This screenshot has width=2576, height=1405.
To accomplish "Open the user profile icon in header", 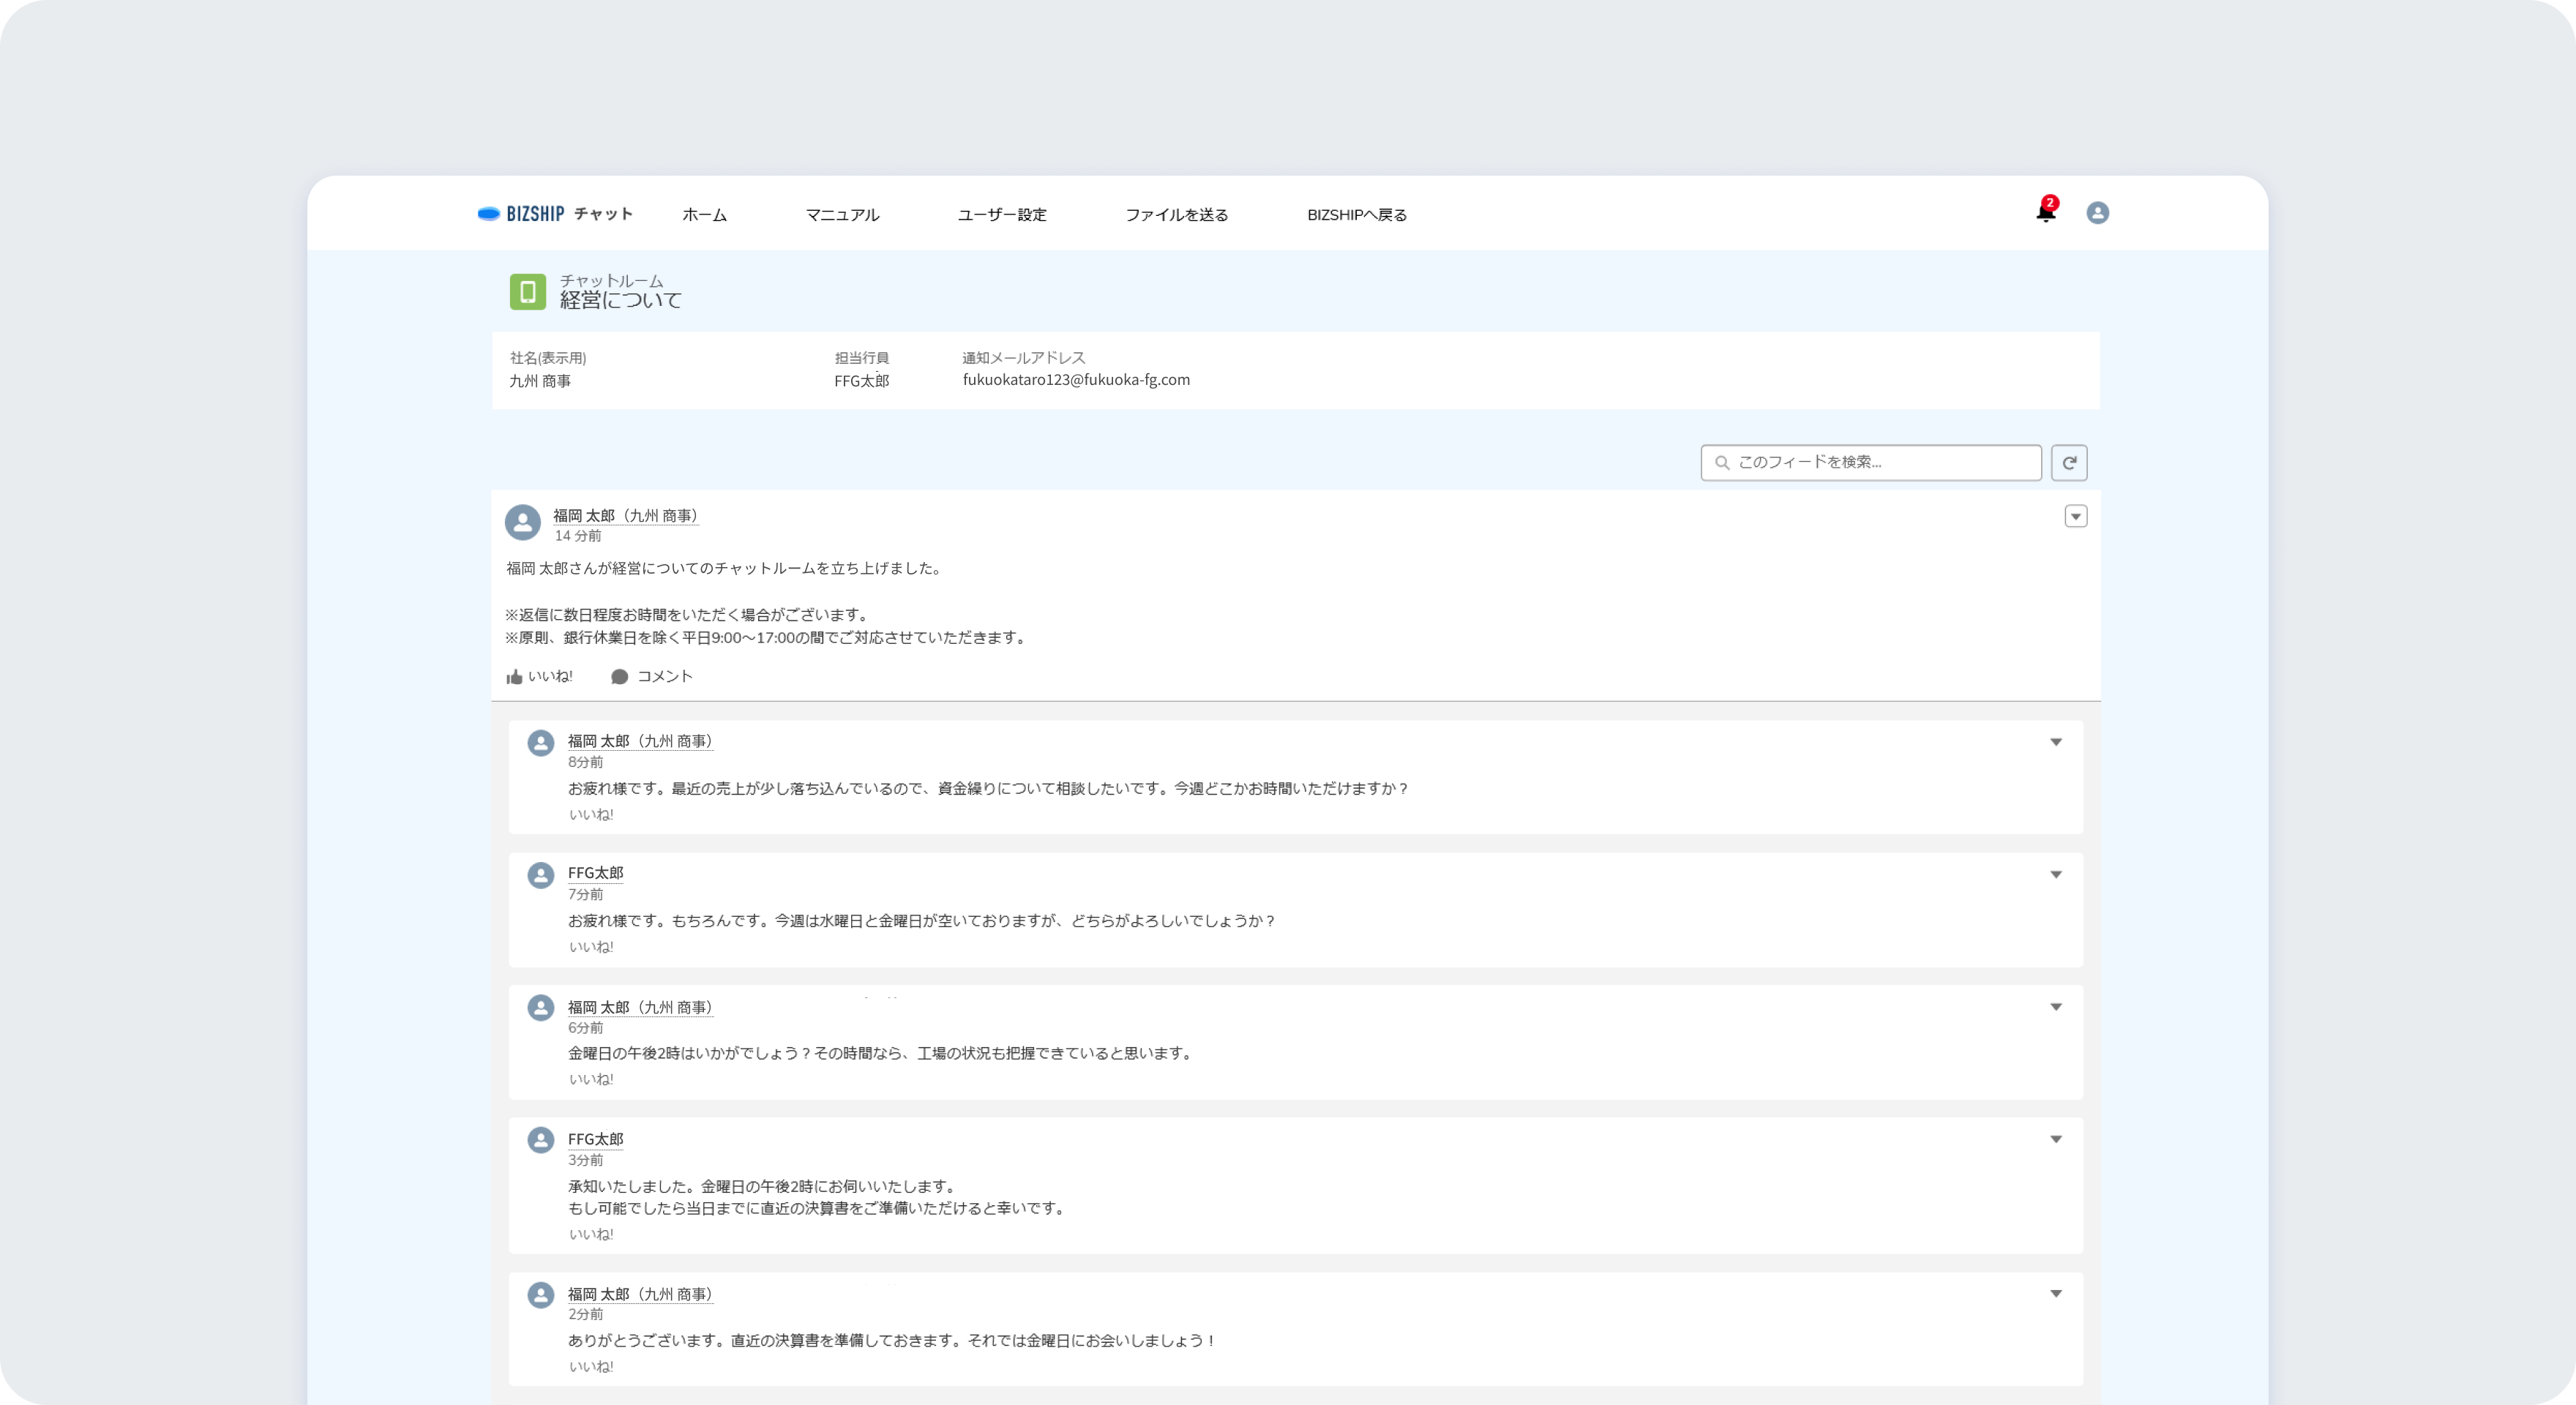I will point(2097,213).
